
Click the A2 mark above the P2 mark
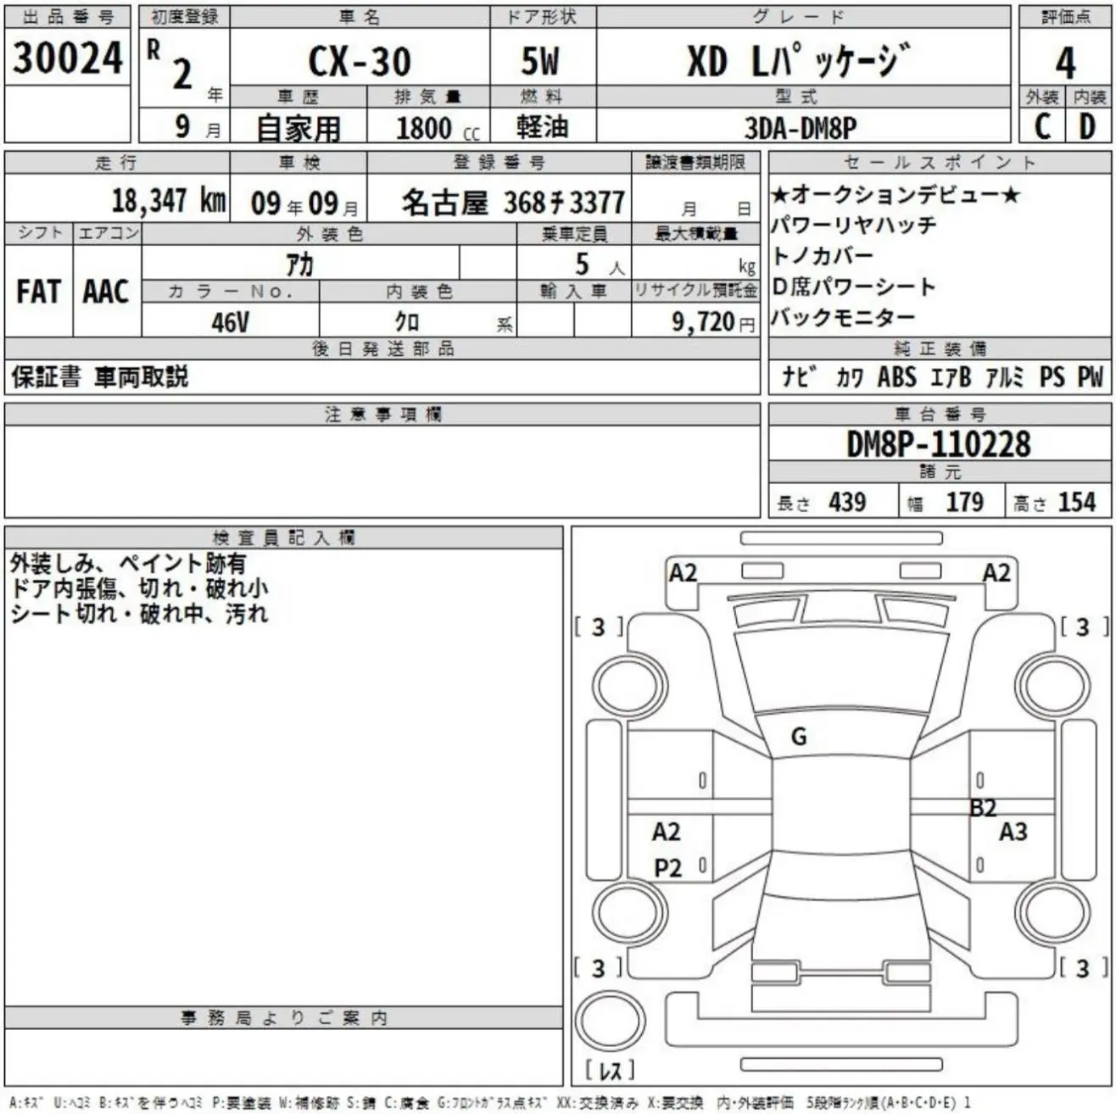667,832
